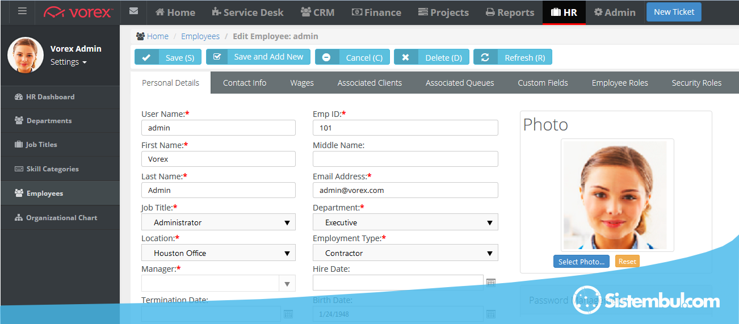Click the Email Address input field

pyautogui.click(x=405, y=190)
